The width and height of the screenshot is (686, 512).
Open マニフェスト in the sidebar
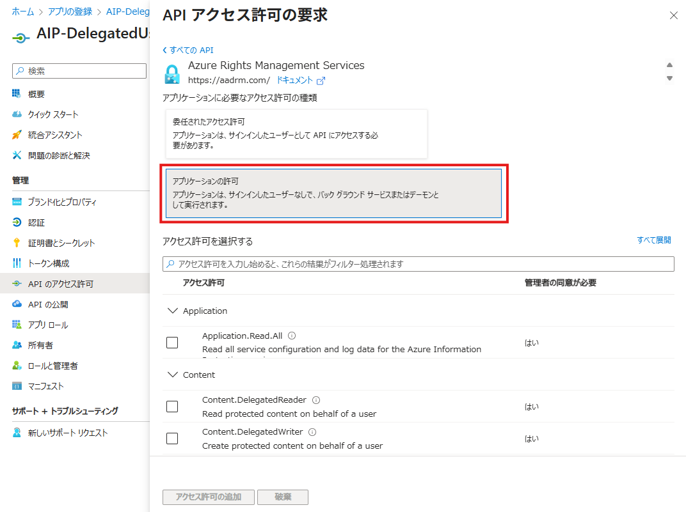point(46,386)
